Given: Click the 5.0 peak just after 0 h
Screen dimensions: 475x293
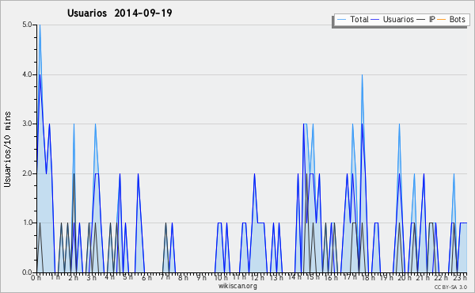Looking at the screenshot, I should click(x=40, y=25).
